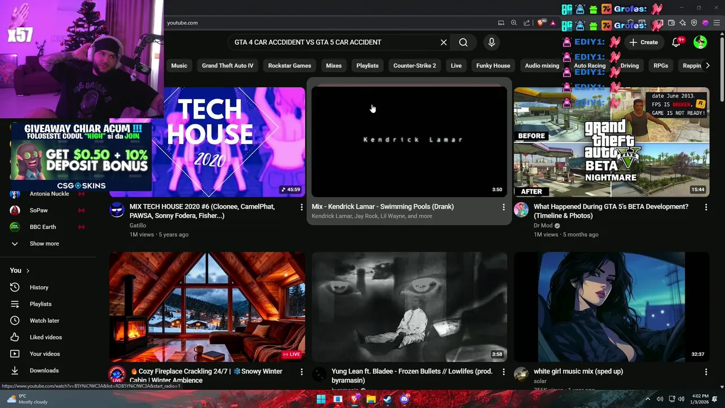The image size is (725, 408).
Task: Select the Live filter chip
Action: (457, 66)
